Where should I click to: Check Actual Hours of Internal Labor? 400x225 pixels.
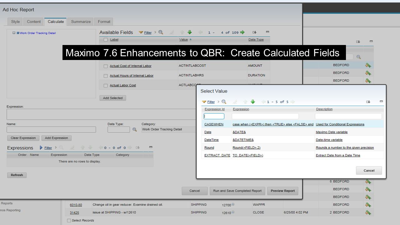[106, 76]
